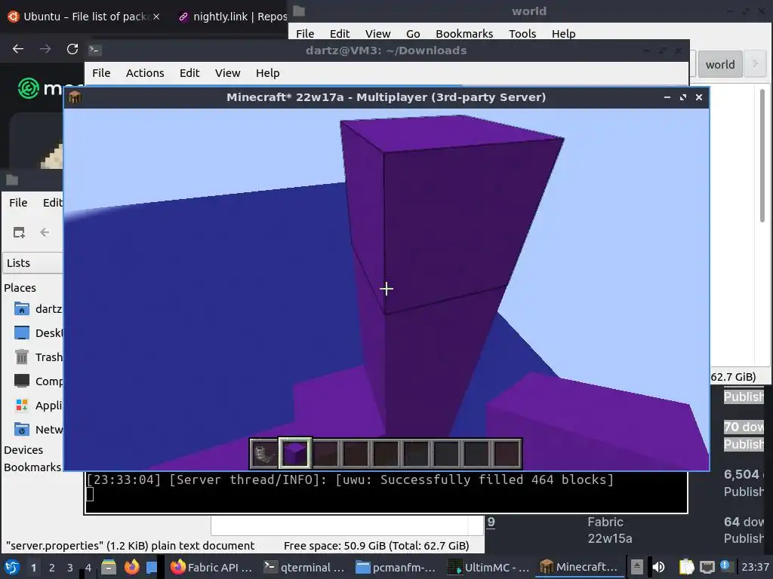Click the new tab icon in file manager
This screenshot has width=773, height=579.
pyautogui.click(x=19, y=232)
